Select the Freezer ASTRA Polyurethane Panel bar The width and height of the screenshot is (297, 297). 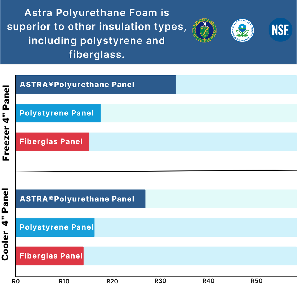pyautogui.click(x=96, y=85)
